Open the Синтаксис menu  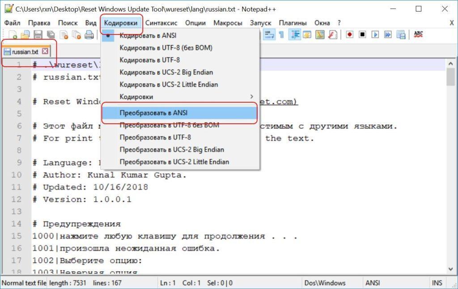tap(161, 23)
